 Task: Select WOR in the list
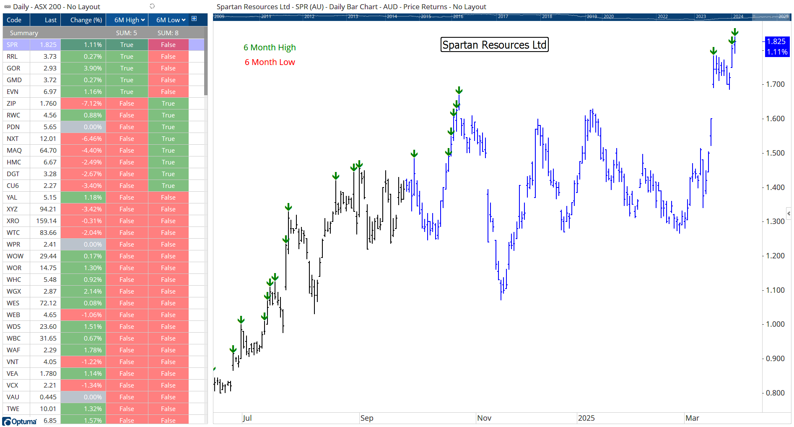(16, 268)
